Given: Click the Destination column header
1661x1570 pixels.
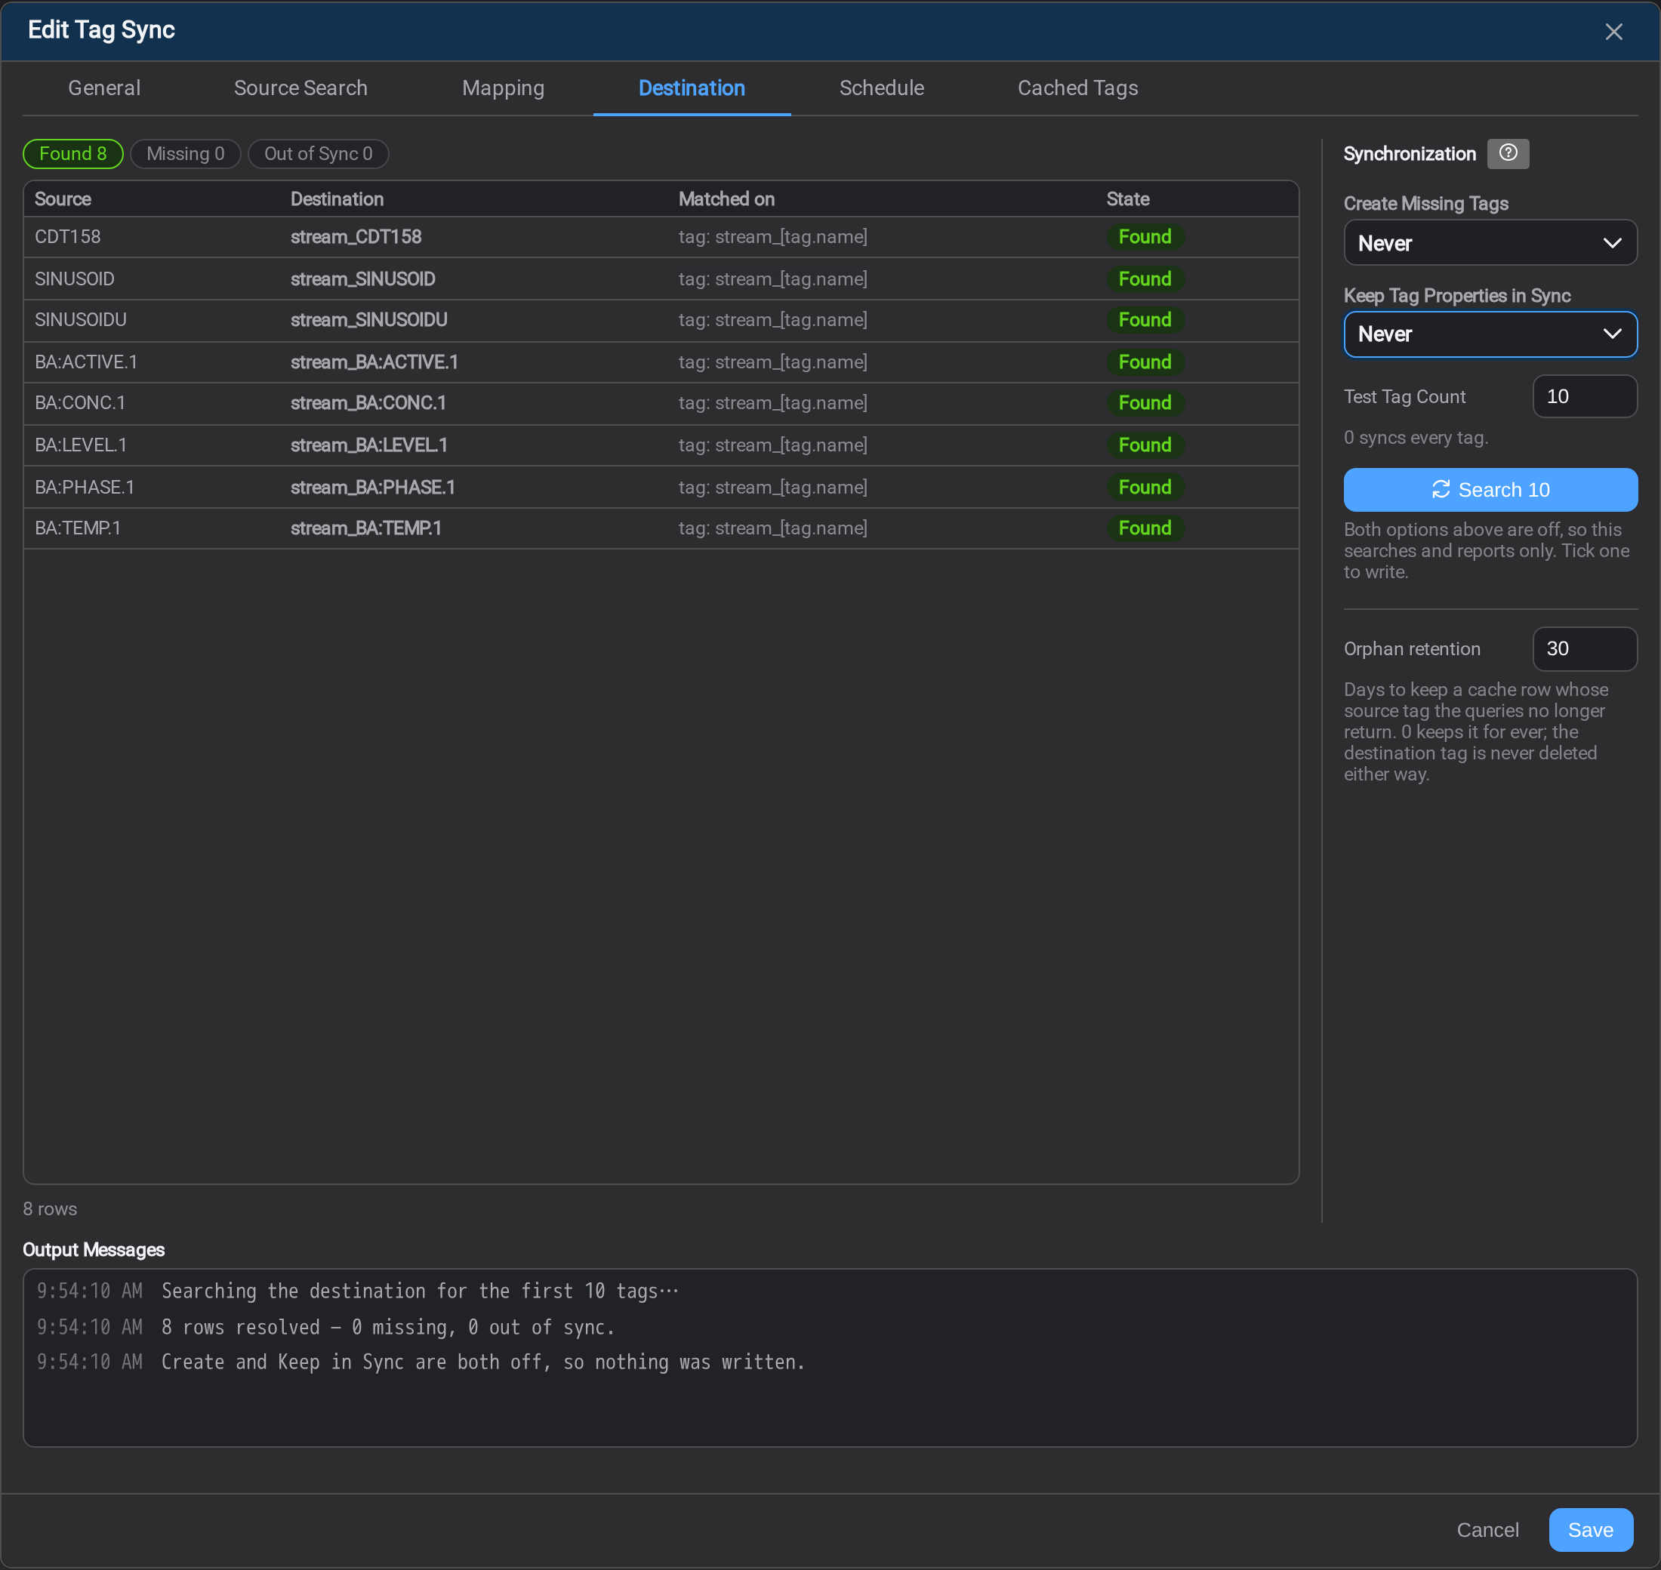Looking at the screenshot, I should [337, 199].
